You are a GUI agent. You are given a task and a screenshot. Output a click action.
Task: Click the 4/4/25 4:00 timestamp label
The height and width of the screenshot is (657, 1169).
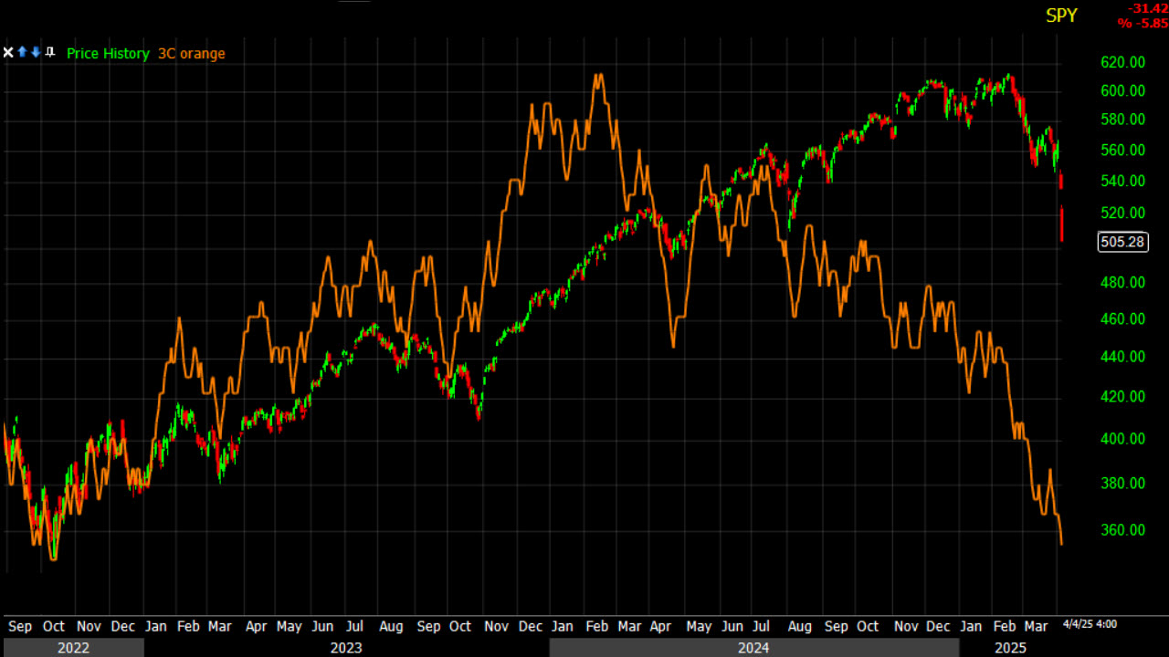click(1090, 624)
